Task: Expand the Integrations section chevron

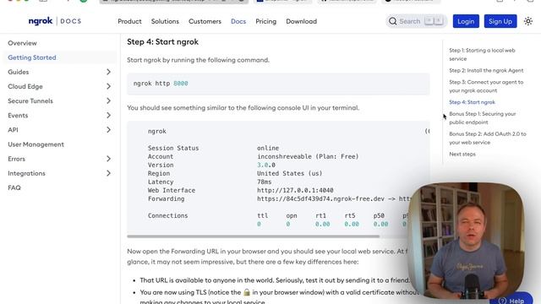Action: coord(108,173)
